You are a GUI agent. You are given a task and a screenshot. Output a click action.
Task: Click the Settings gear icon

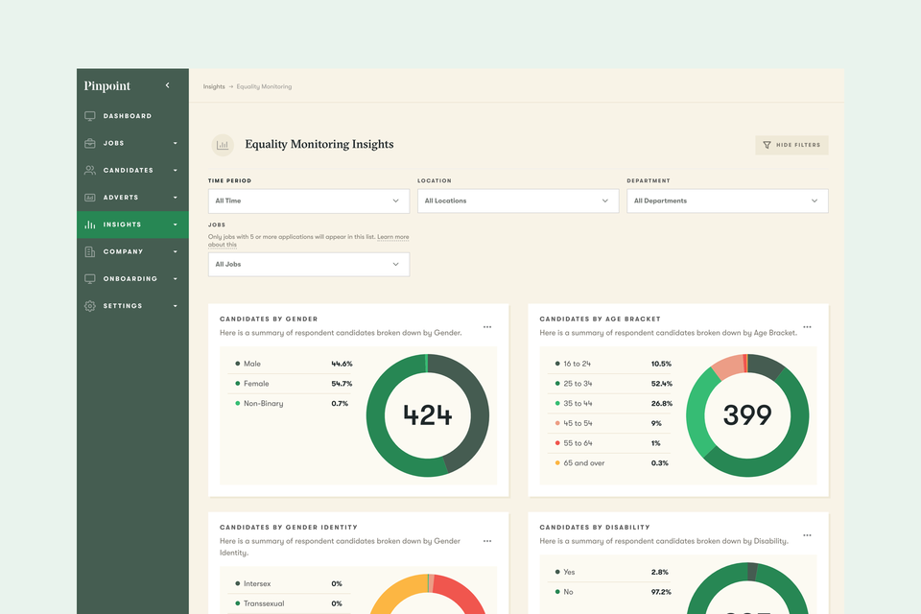(90, 305)
